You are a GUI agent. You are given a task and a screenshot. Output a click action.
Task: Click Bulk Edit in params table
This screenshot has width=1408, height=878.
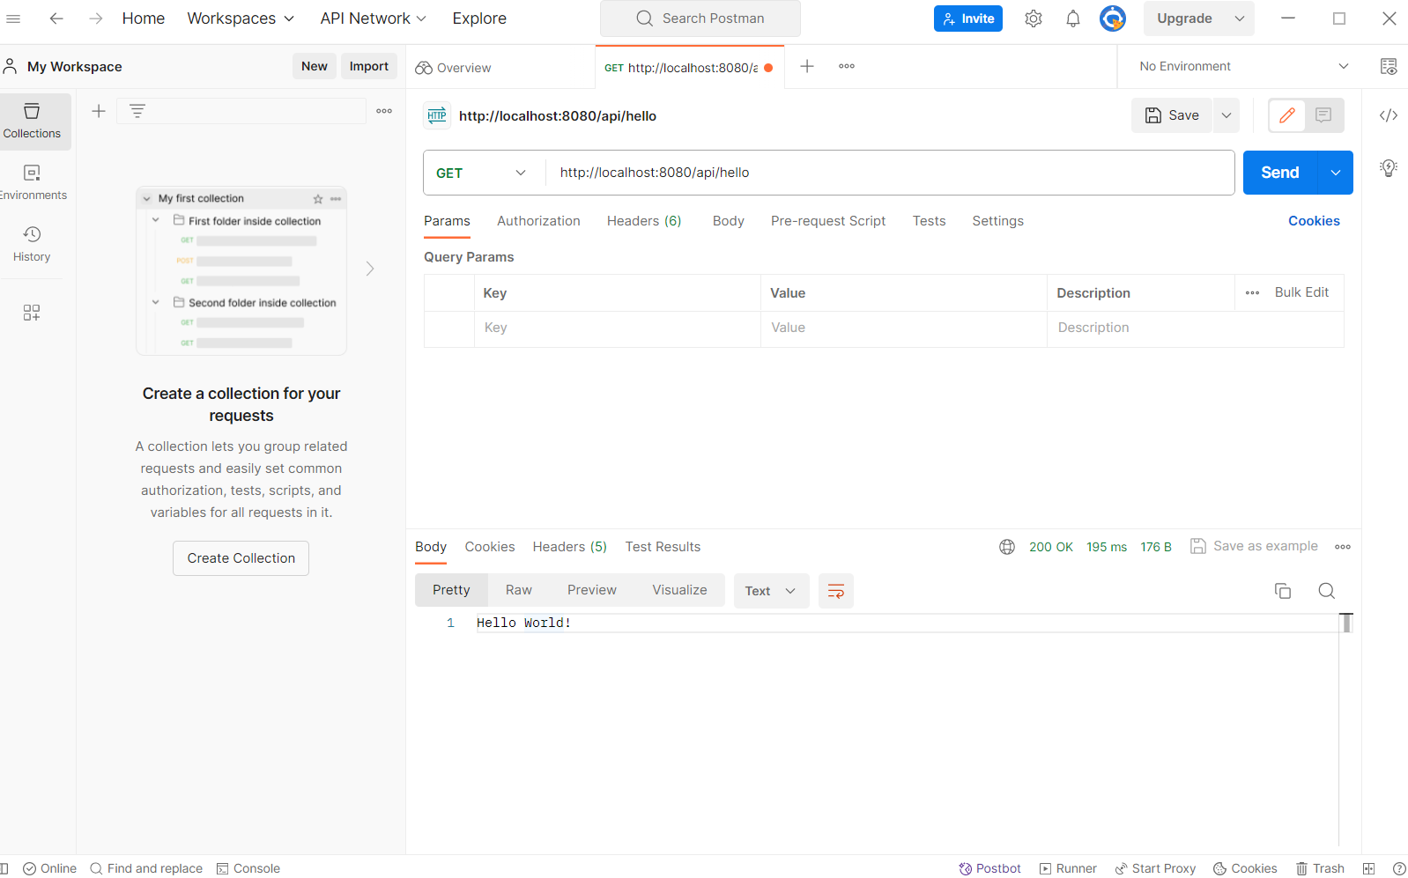[1301, 292]
